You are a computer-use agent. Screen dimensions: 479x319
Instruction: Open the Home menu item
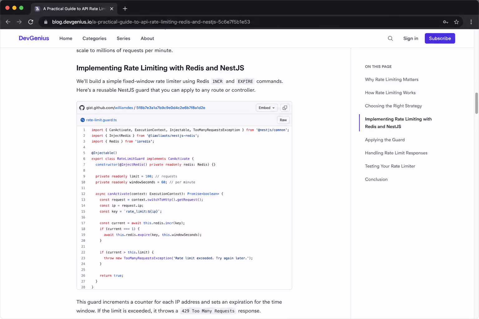tap(66, 38)
